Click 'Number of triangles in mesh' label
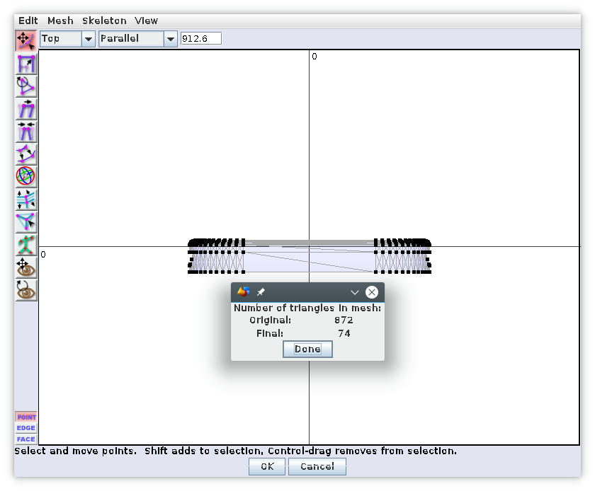Viewport: 595px width, 491px height. pos(307,308)
